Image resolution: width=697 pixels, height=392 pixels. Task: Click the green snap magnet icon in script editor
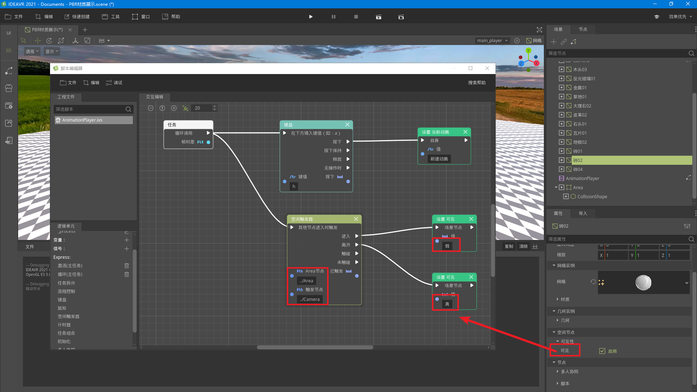(x=186, y=108)
